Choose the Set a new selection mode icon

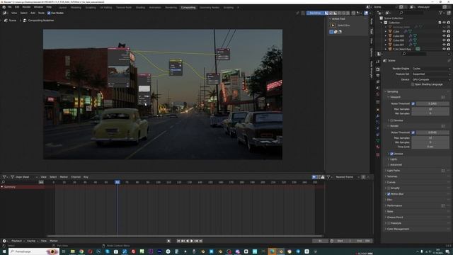tap(331, 32)
